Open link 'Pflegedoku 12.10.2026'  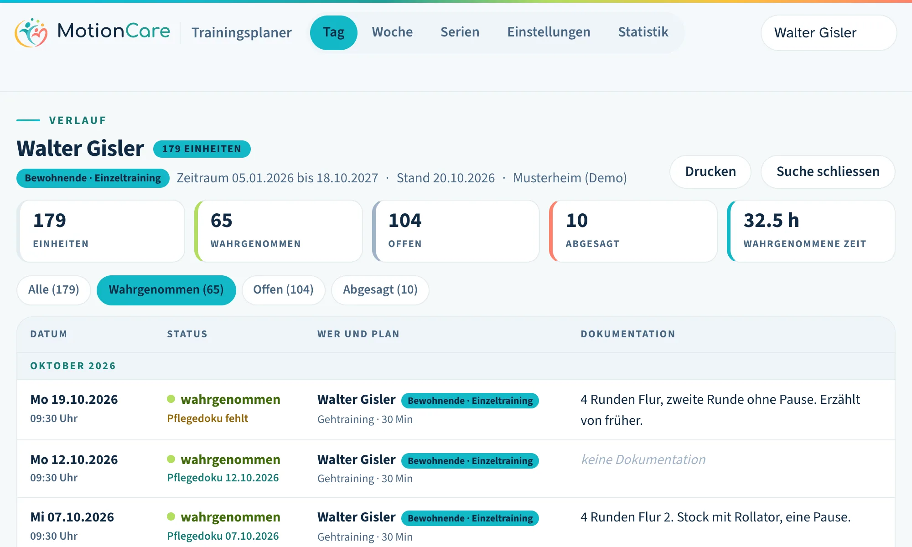pos(223,478)
